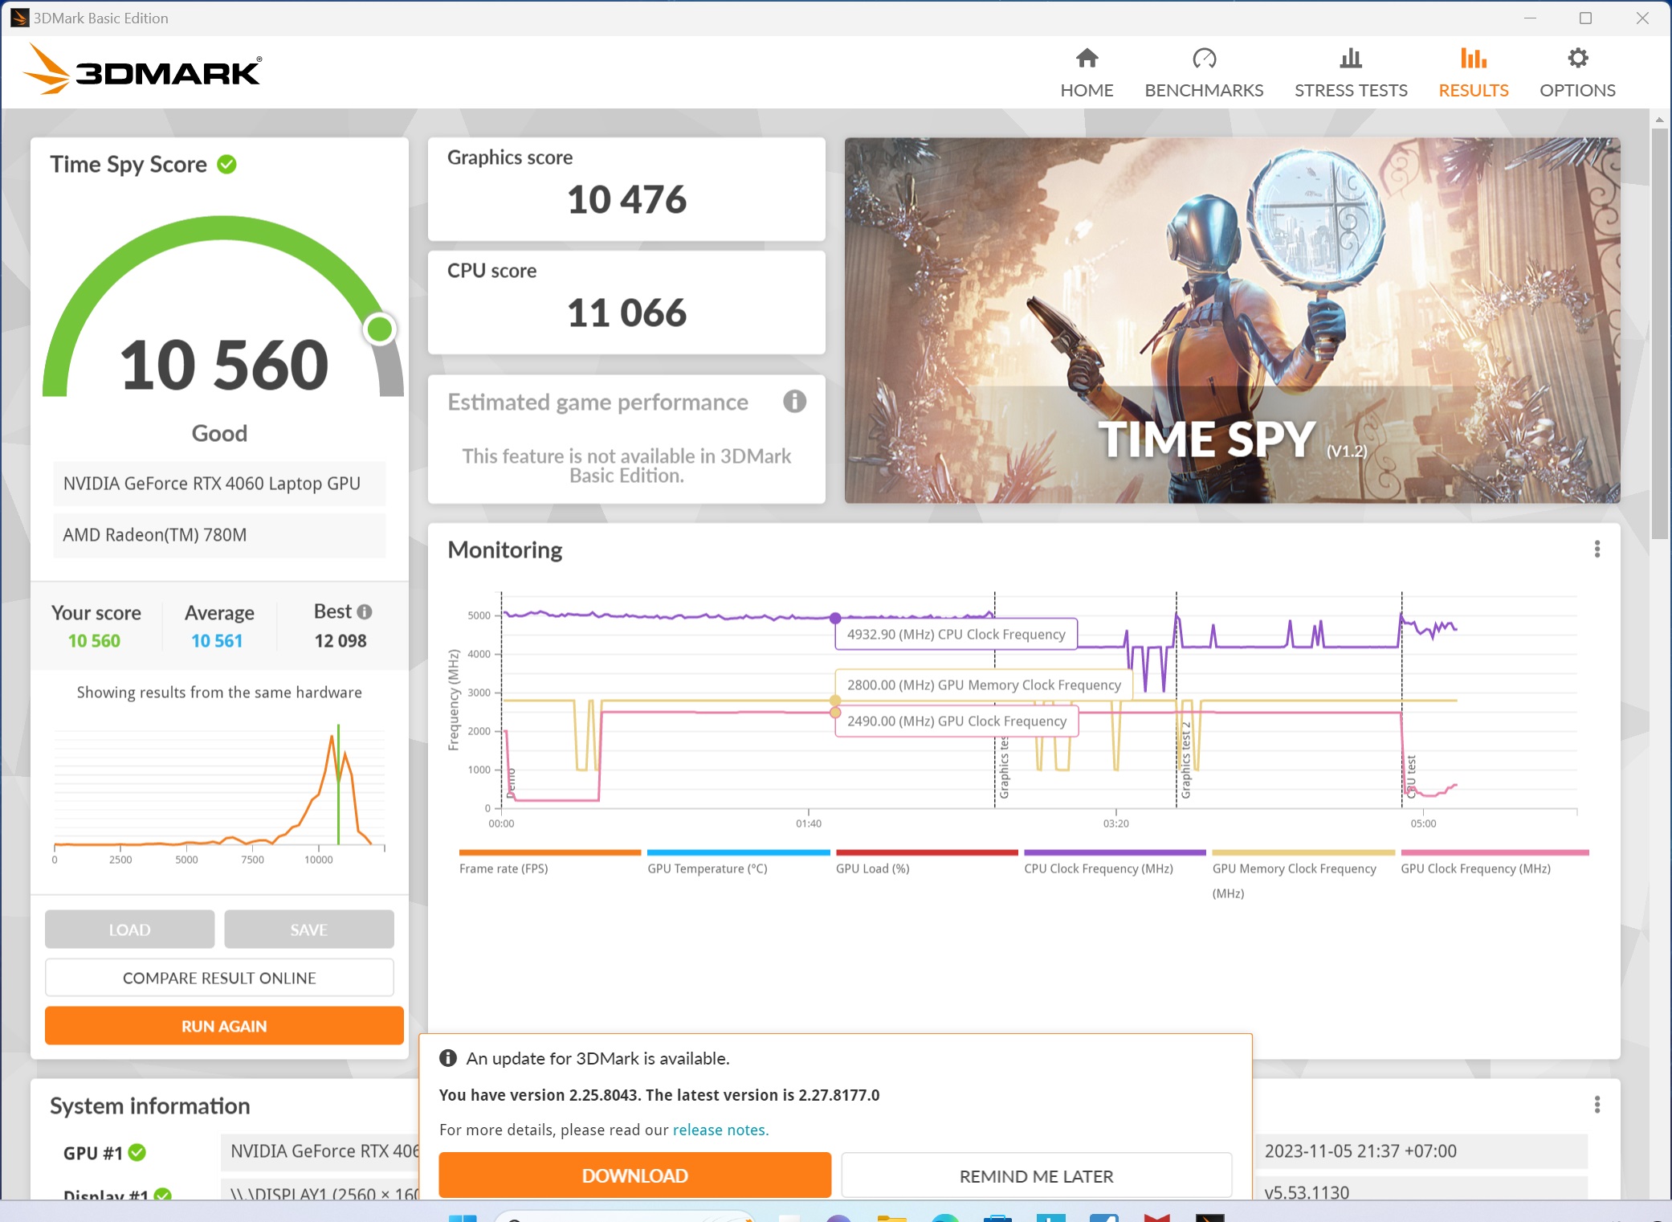Click the info icon in the update notification
The image size is (1672, 1222).
tap(448, 1058)
